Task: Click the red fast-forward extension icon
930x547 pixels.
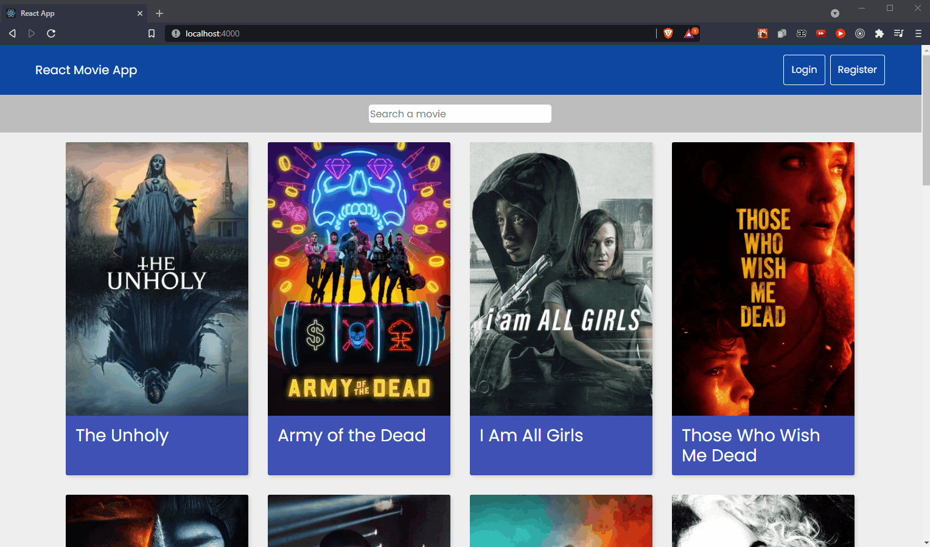Action: coord(821,33)
